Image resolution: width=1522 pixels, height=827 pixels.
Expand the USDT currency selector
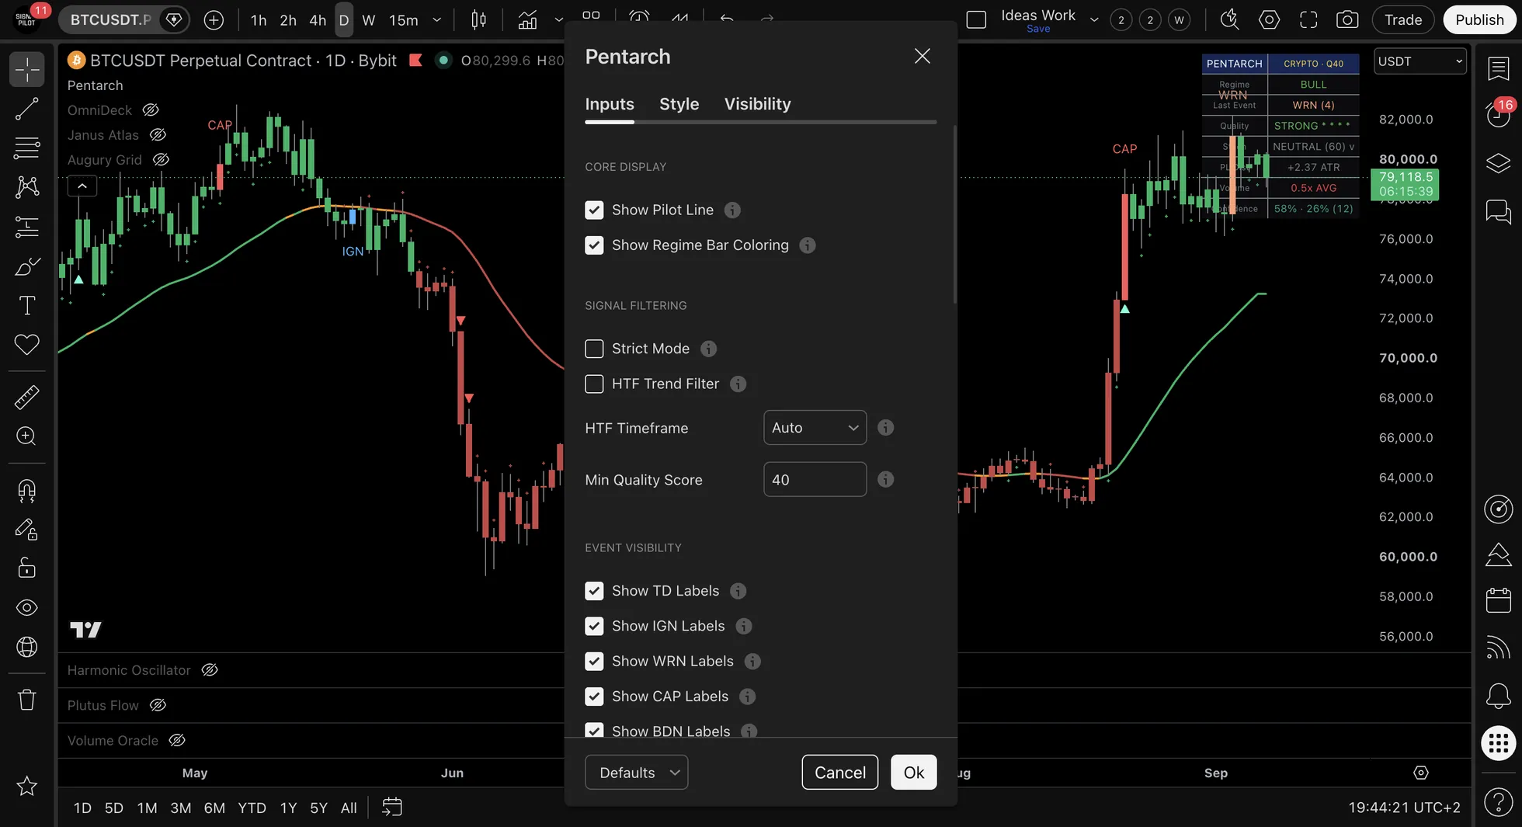pos(1420,61)
